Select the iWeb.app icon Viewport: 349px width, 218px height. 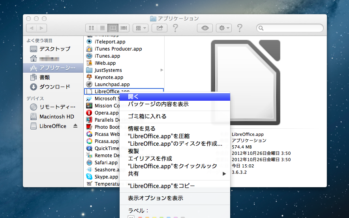point(89,63)
